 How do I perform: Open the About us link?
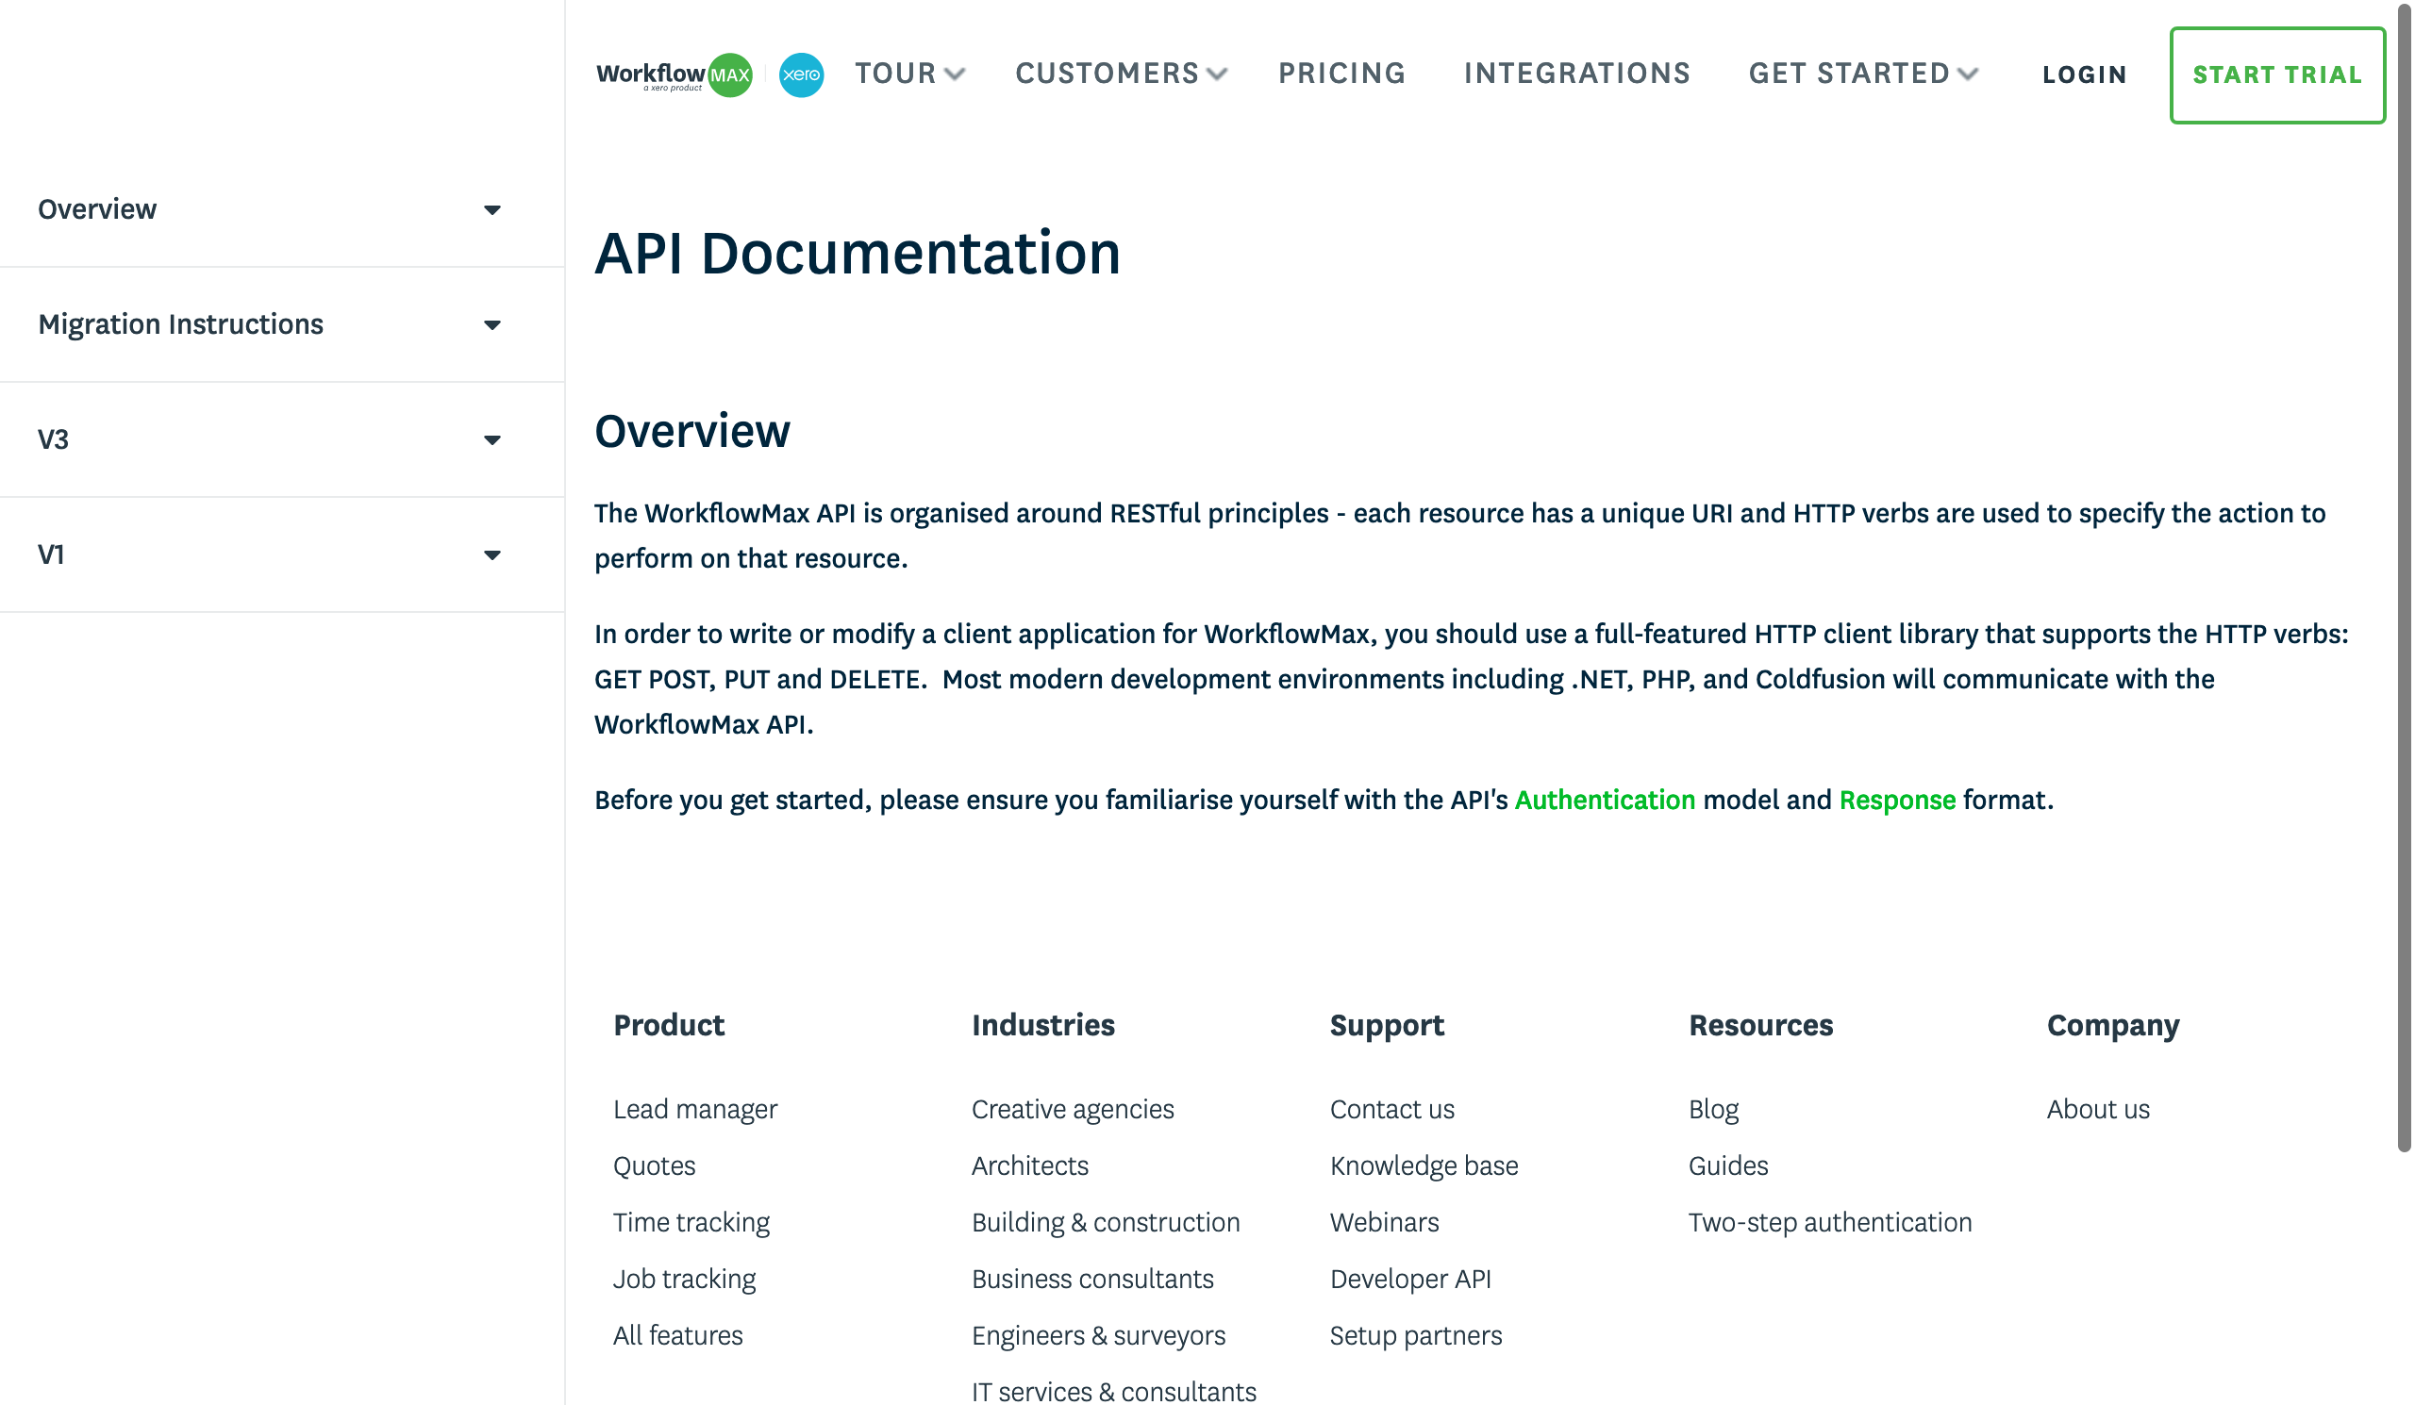(2098, 1109)
